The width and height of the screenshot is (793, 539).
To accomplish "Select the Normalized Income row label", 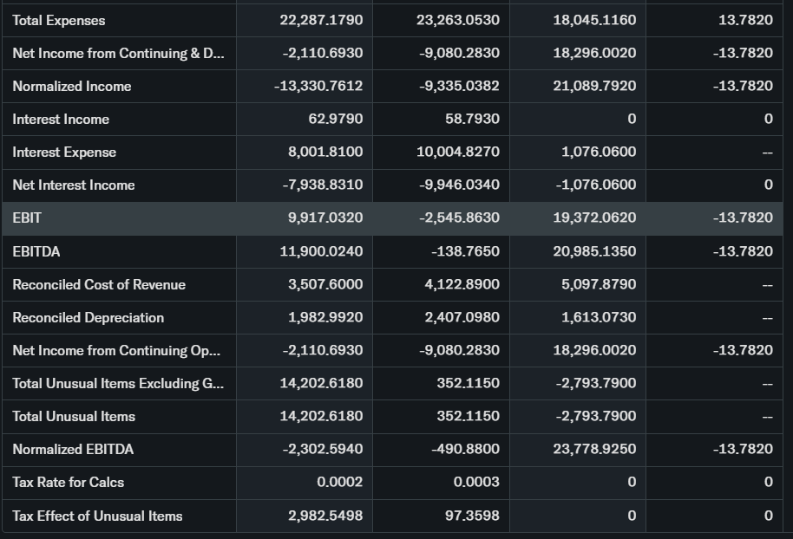I will pyautogui.click(x=72, y=87).
